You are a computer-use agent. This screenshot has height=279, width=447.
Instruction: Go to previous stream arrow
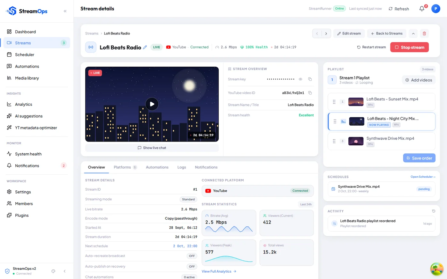(317, 33)
